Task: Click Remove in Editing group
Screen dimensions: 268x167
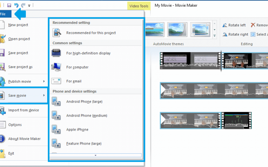Action: 259,25
